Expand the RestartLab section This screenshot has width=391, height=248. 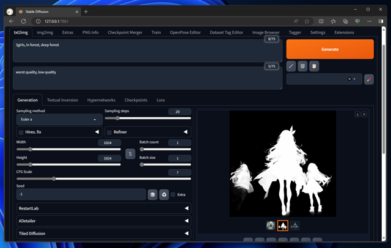point(103,208)
